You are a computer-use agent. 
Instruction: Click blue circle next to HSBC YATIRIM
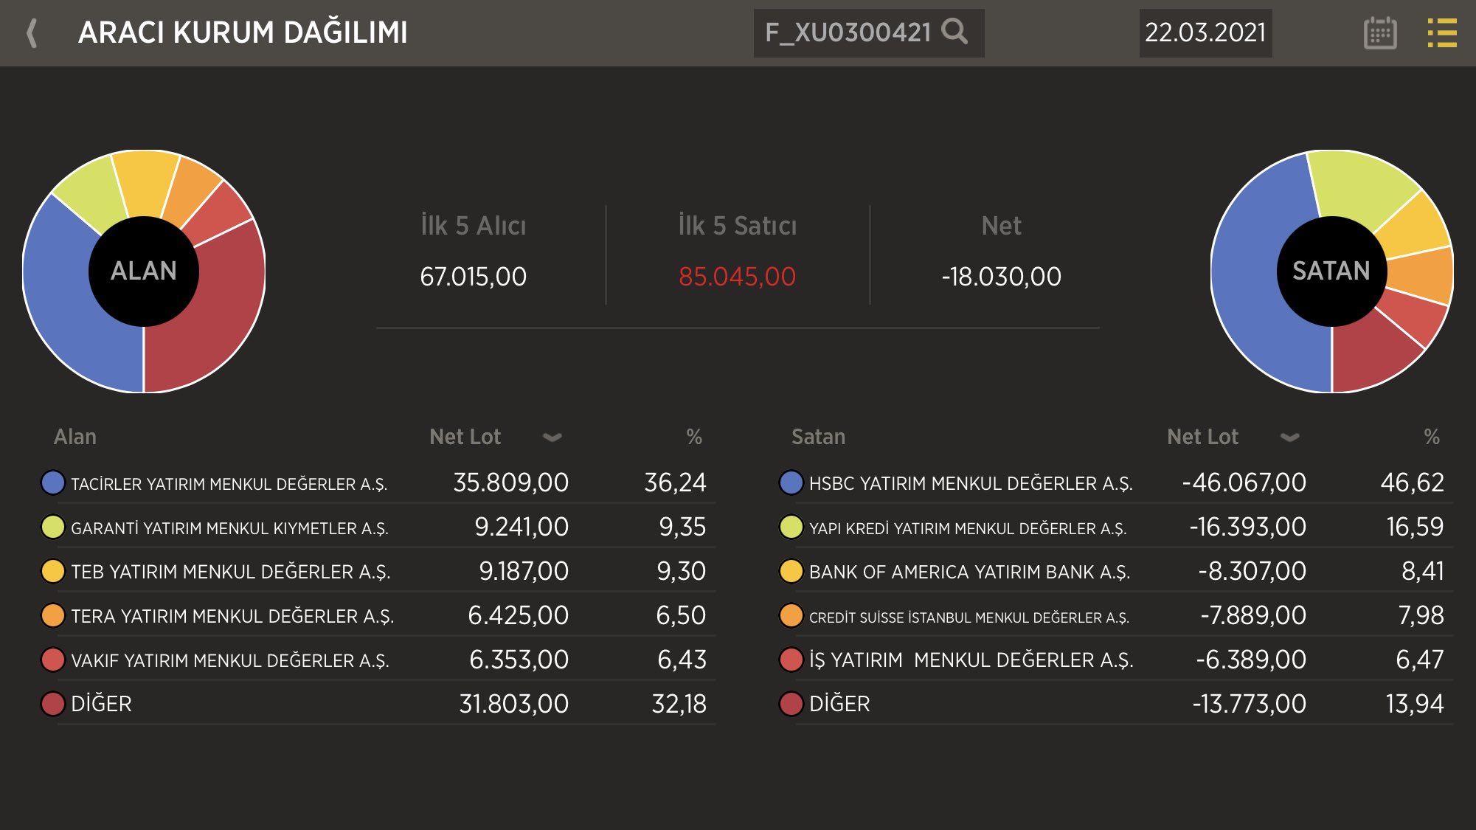(791, 483)
